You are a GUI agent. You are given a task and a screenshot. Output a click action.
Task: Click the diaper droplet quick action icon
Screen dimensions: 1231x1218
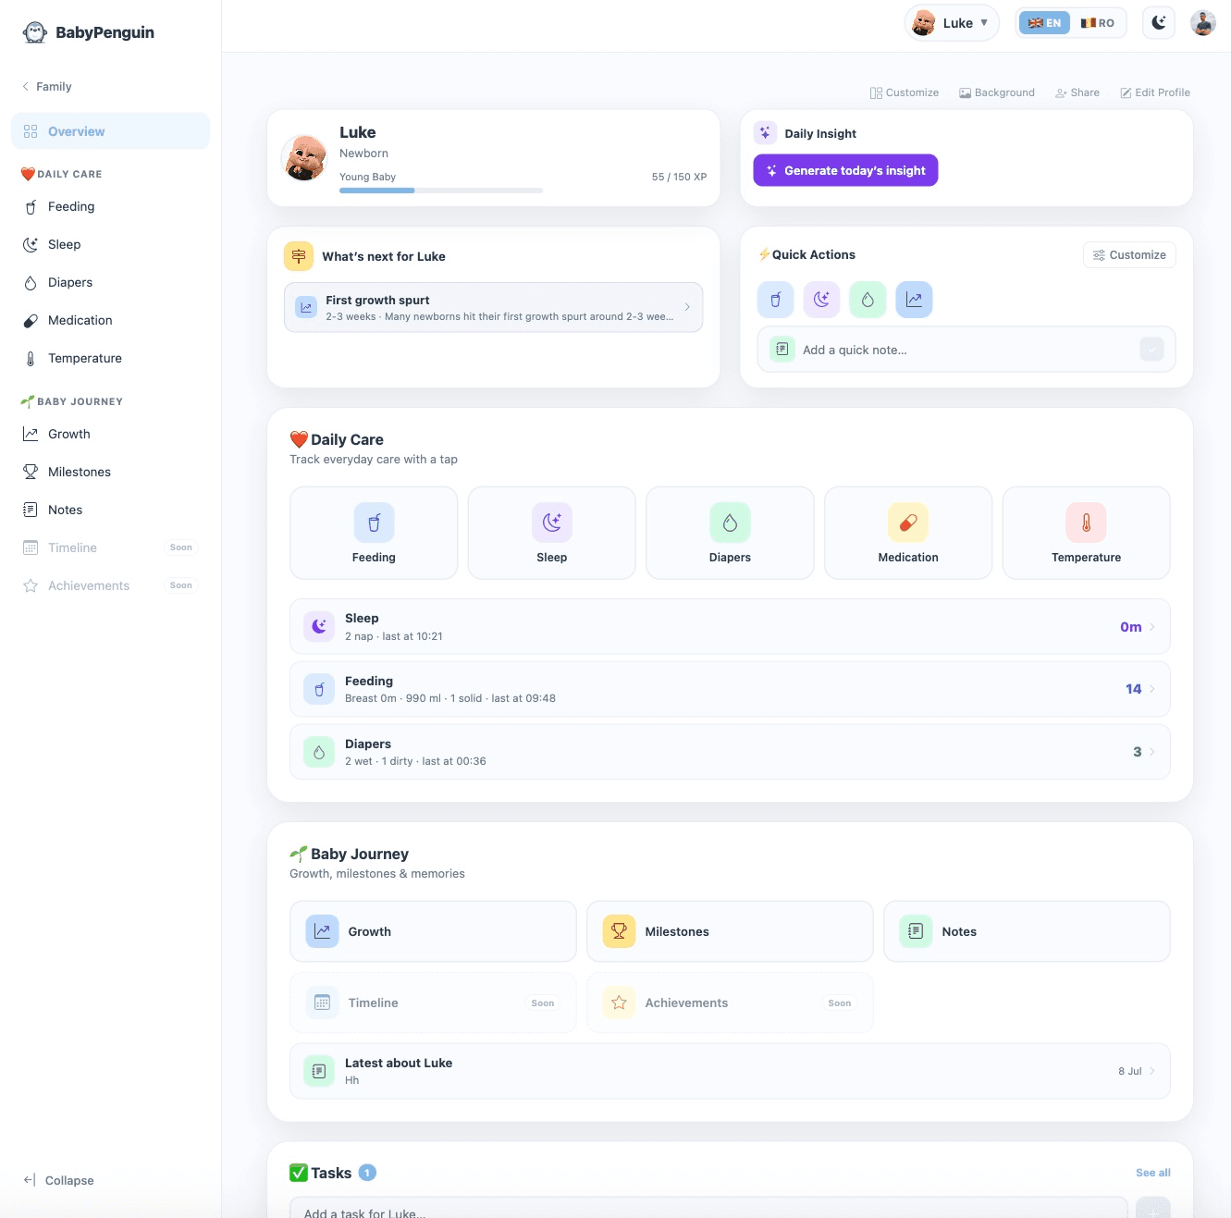coord(868,300)
